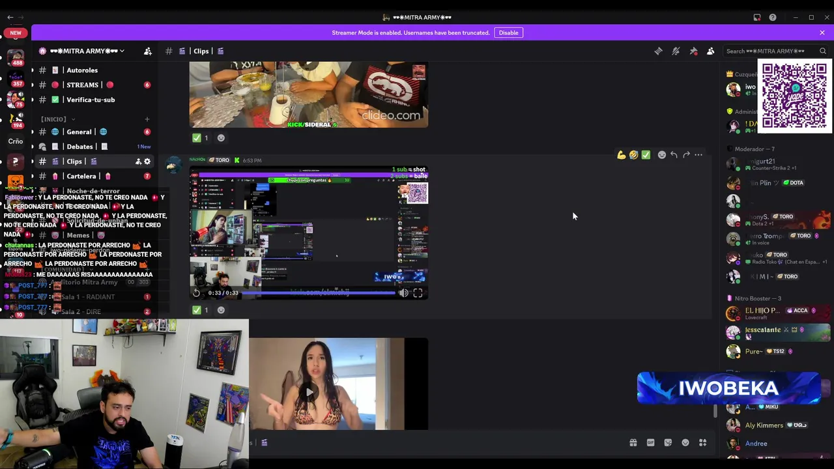Image resolution: width=834 pixels, height=469 pixels.
Task: Open more options ellipsis for message
Action: click(698, 155)
